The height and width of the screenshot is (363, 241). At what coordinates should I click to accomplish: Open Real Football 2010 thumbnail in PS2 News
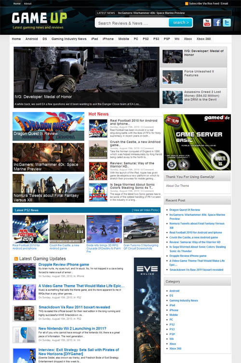[x=30, y=229]
